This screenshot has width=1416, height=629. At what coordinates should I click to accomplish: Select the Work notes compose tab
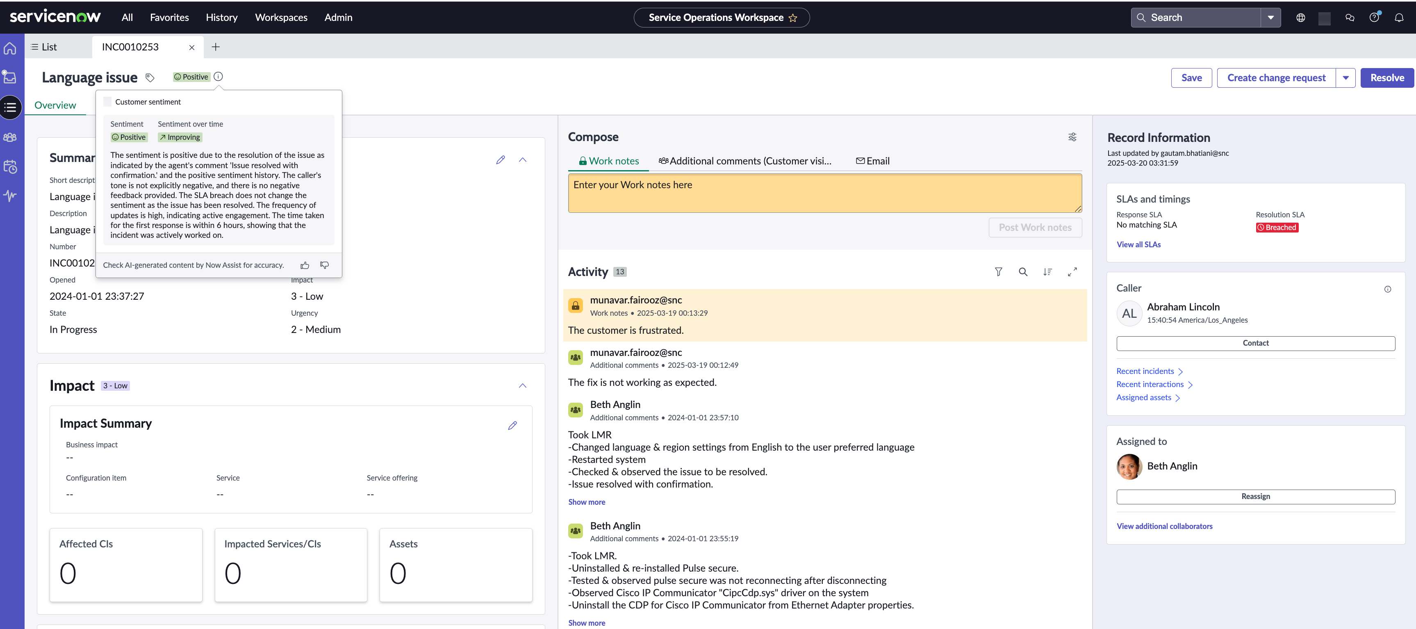point(608,161)
